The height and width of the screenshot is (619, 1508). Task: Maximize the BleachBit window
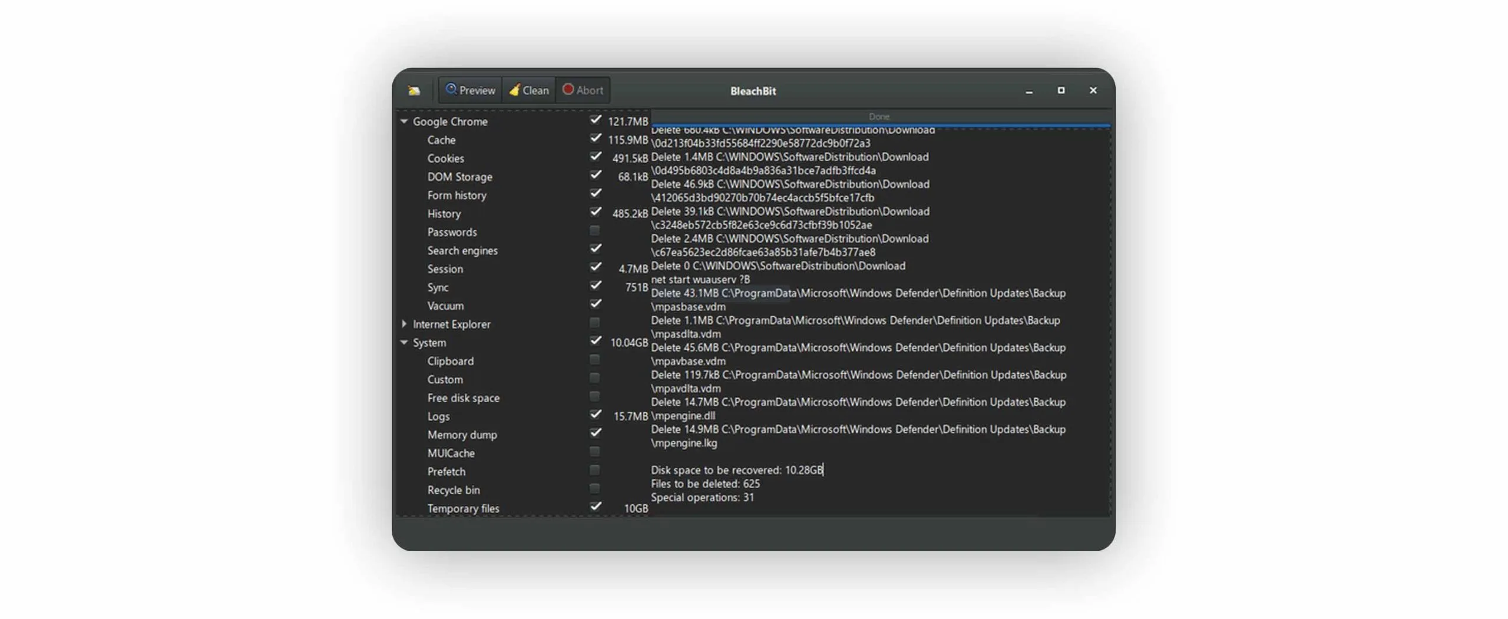point(1060,90)
